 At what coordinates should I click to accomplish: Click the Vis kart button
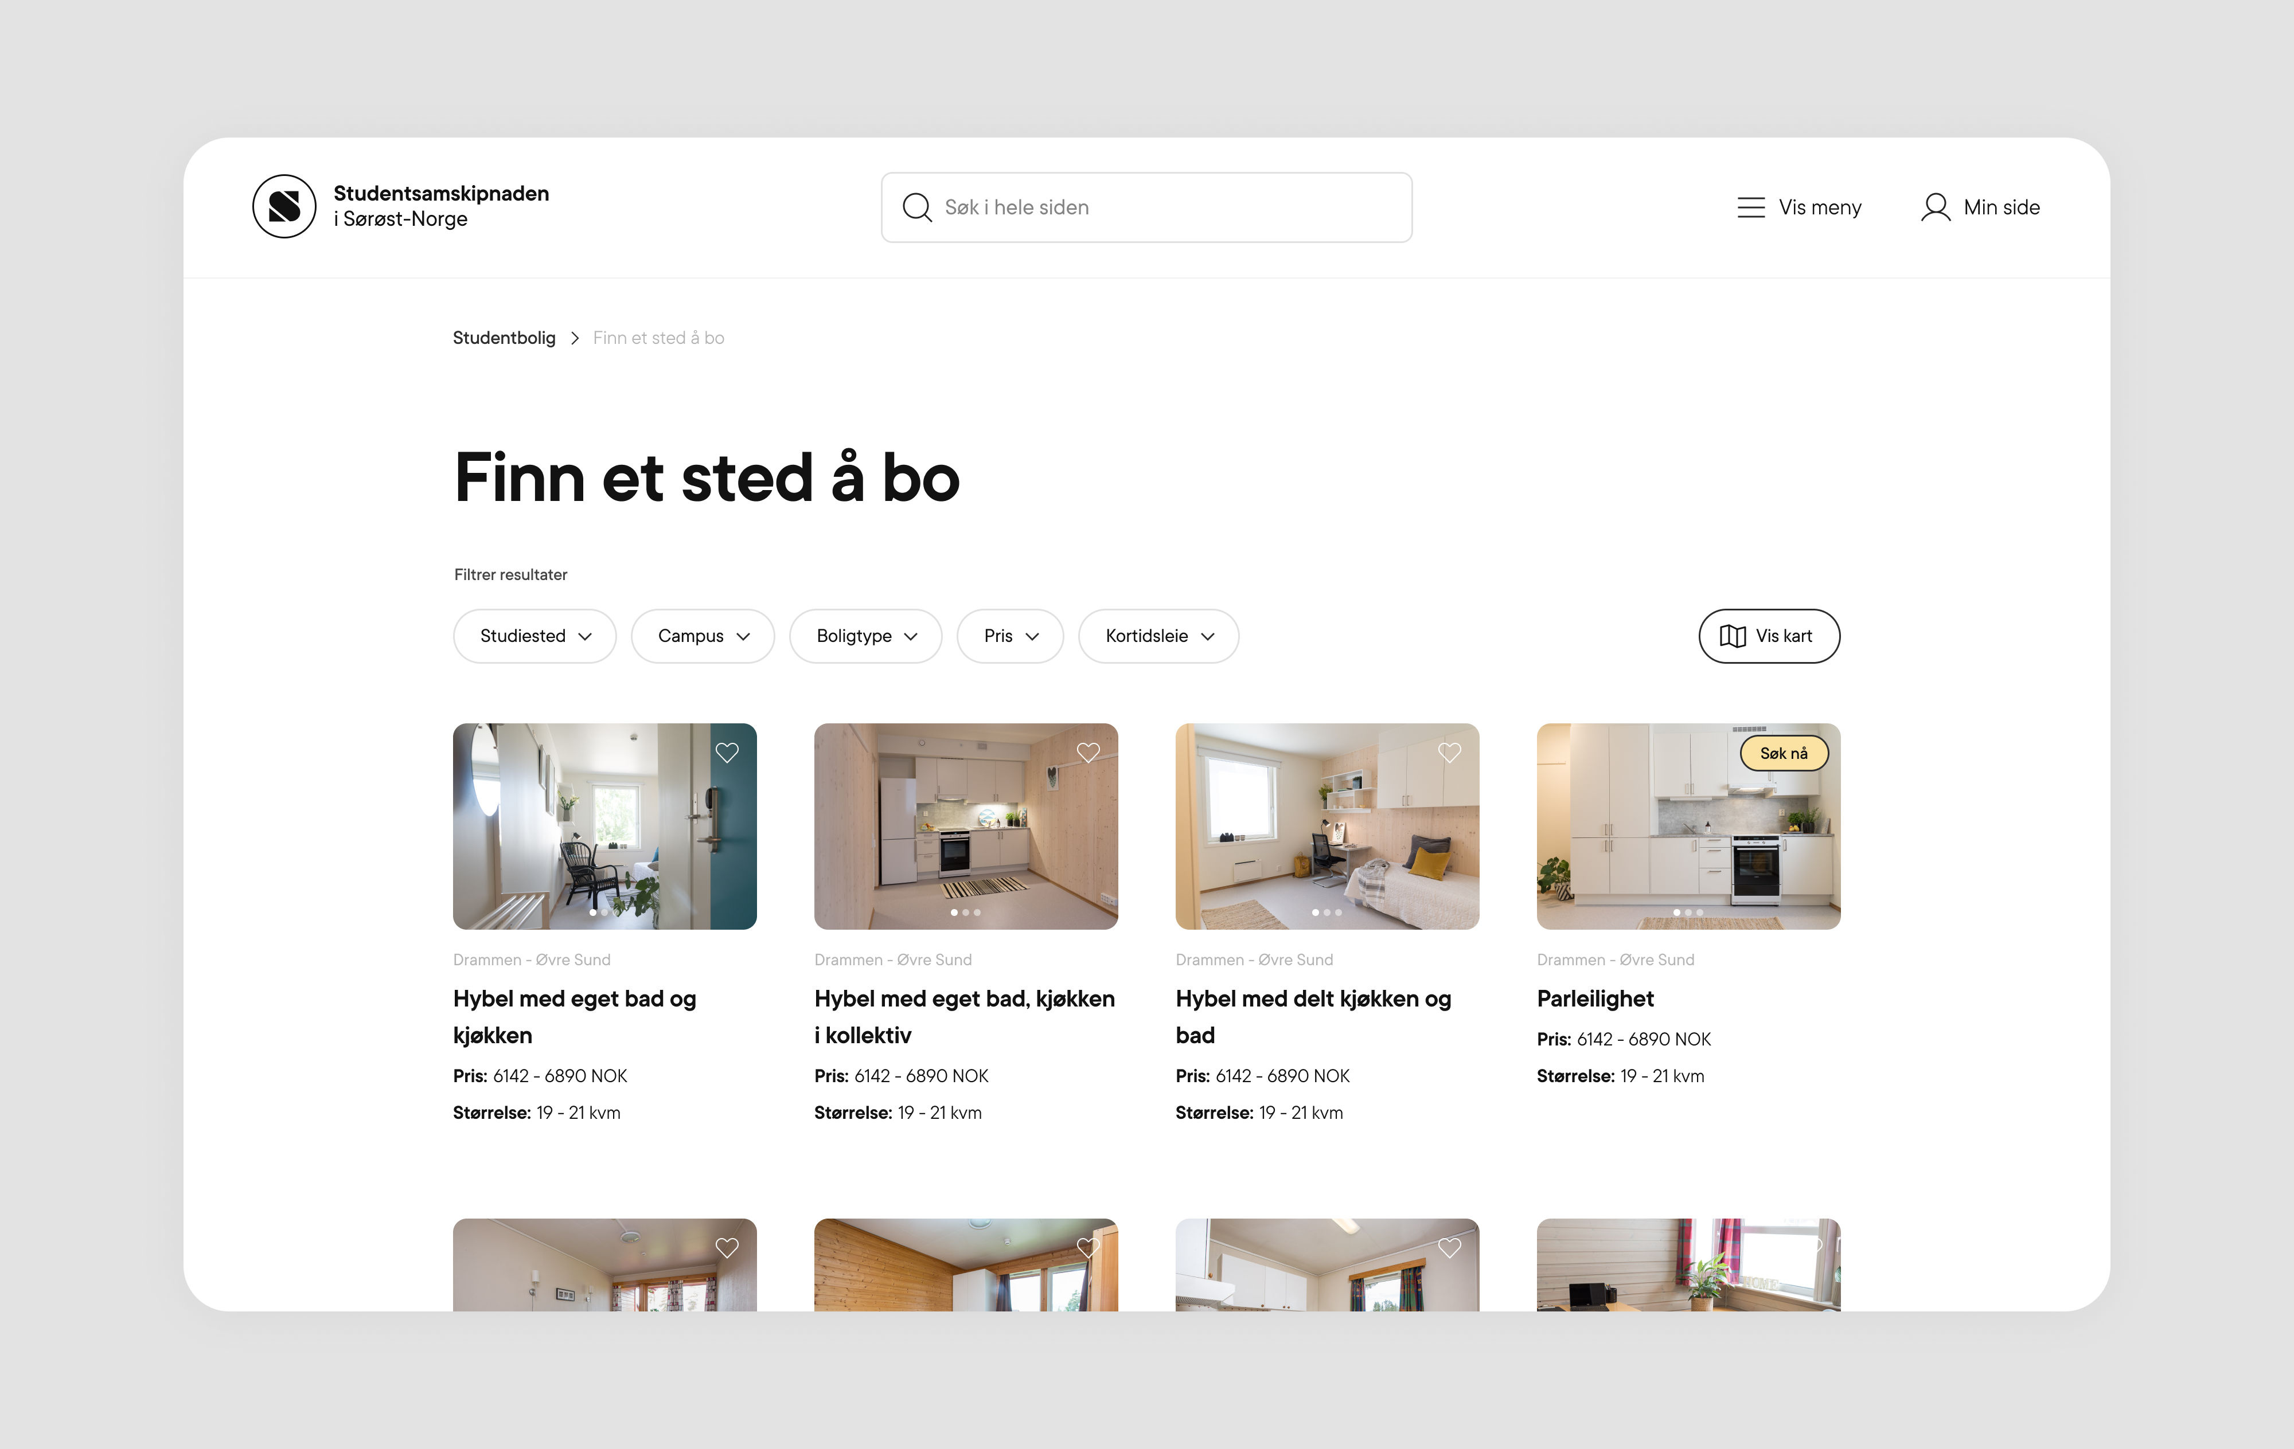click(x=1769, y=636)
